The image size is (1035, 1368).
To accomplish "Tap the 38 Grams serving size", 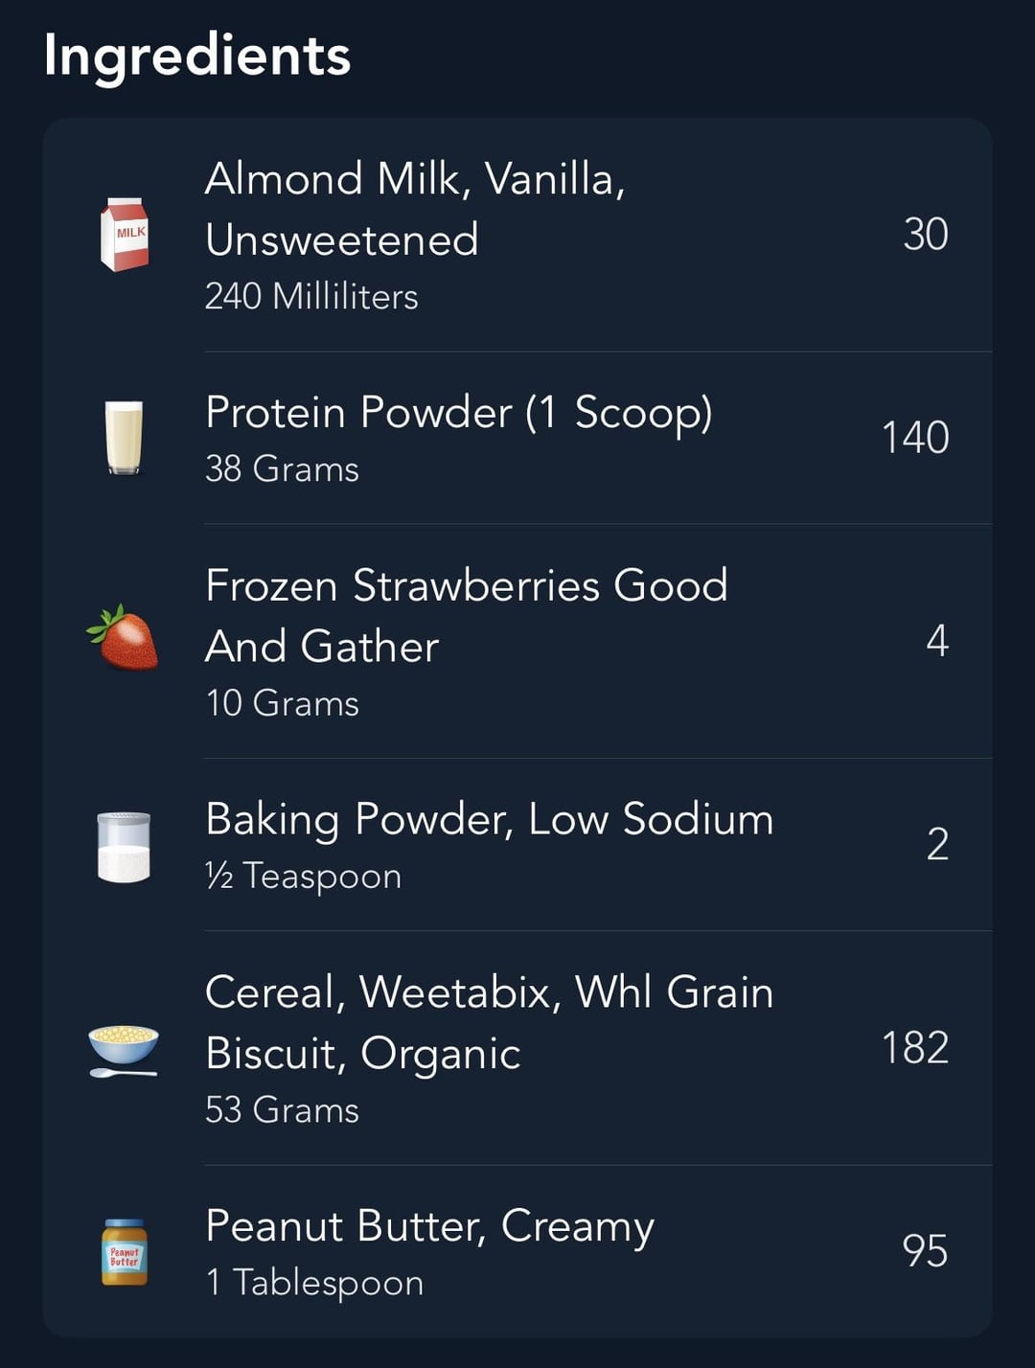I will click(x=282, y=469).
